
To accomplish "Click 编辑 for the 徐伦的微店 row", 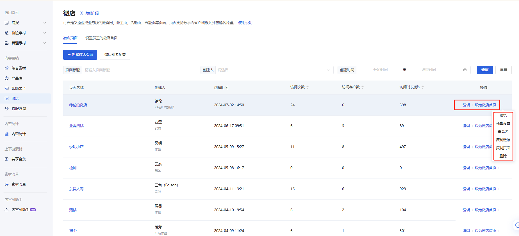I will pos(466,105).
